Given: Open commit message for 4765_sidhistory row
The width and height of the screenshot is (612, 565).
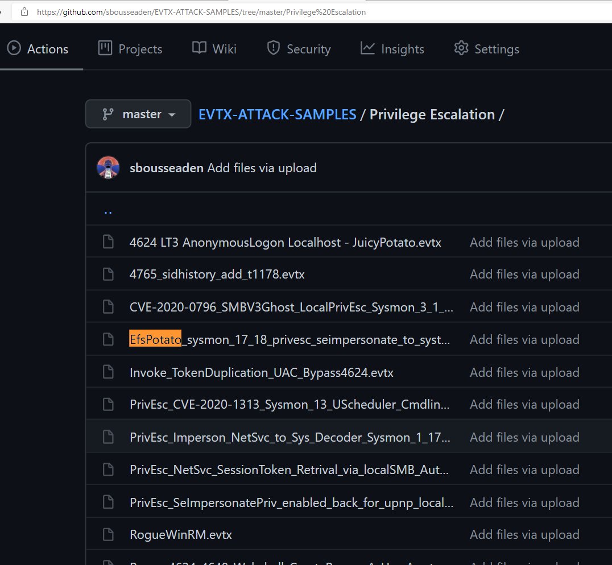Looking at the screenshot, I should tap(524, 274).
